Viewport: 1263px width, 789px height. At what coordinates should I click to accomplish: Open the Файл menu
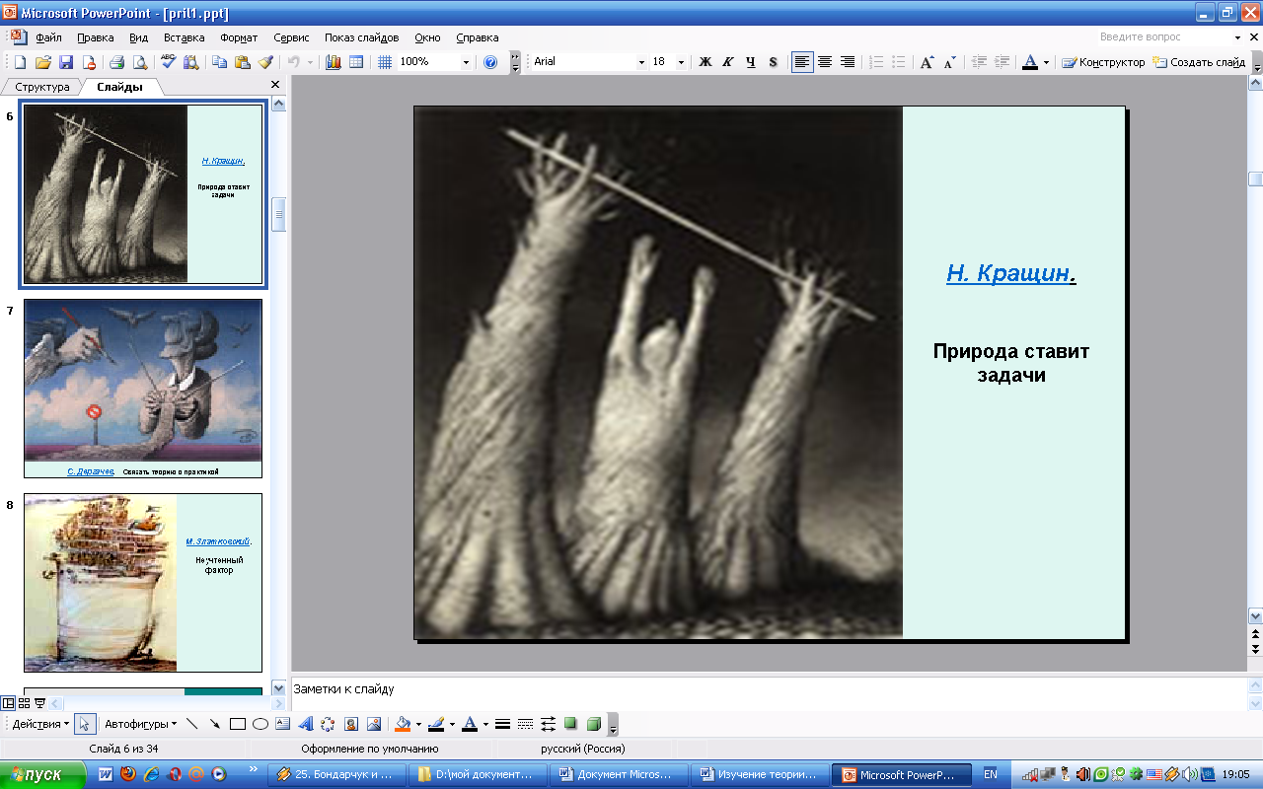click(x=48, y=37)
